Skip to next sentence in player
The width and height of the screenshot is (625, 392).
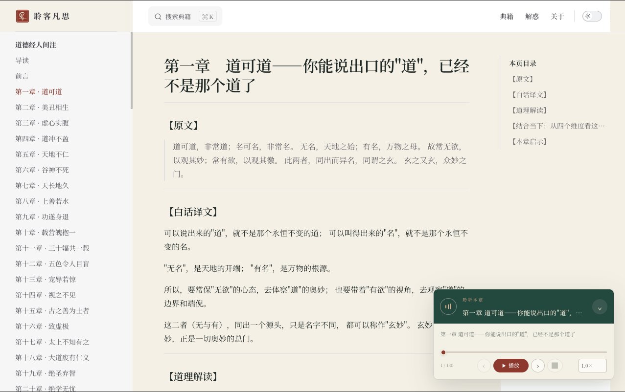tap(538, 366)
